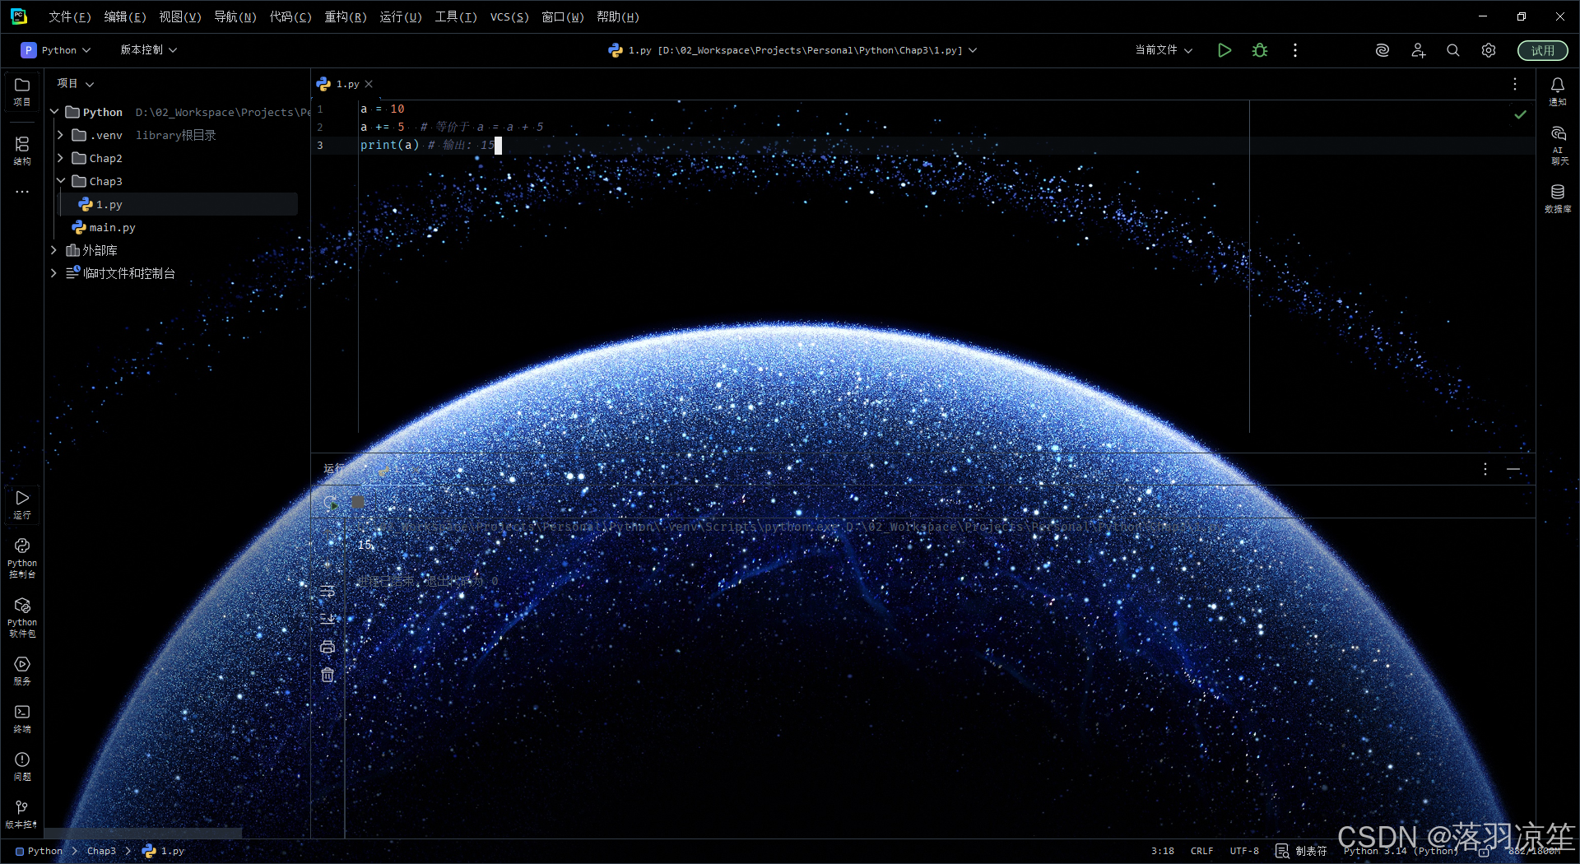The height and width of the screenshot is (864, 1580).
Task: Show more tool windows ellipsis in the left sidebar
Action: (x=22, y=192)
